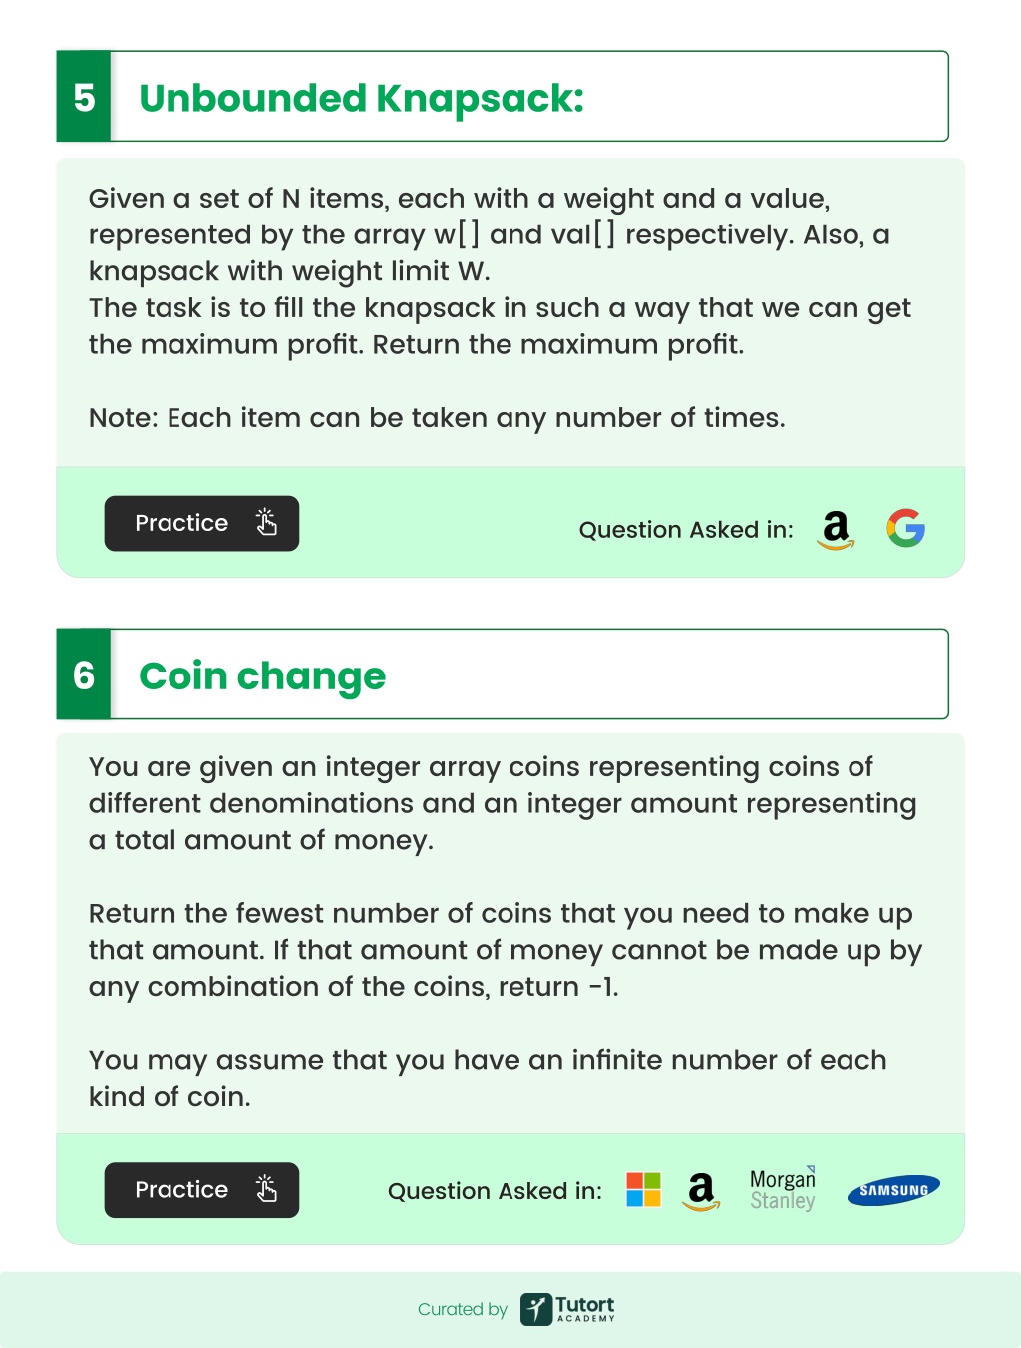Click the Samsung logo
Screen dimensions: 1021x1348
[x=893, y=1190]
